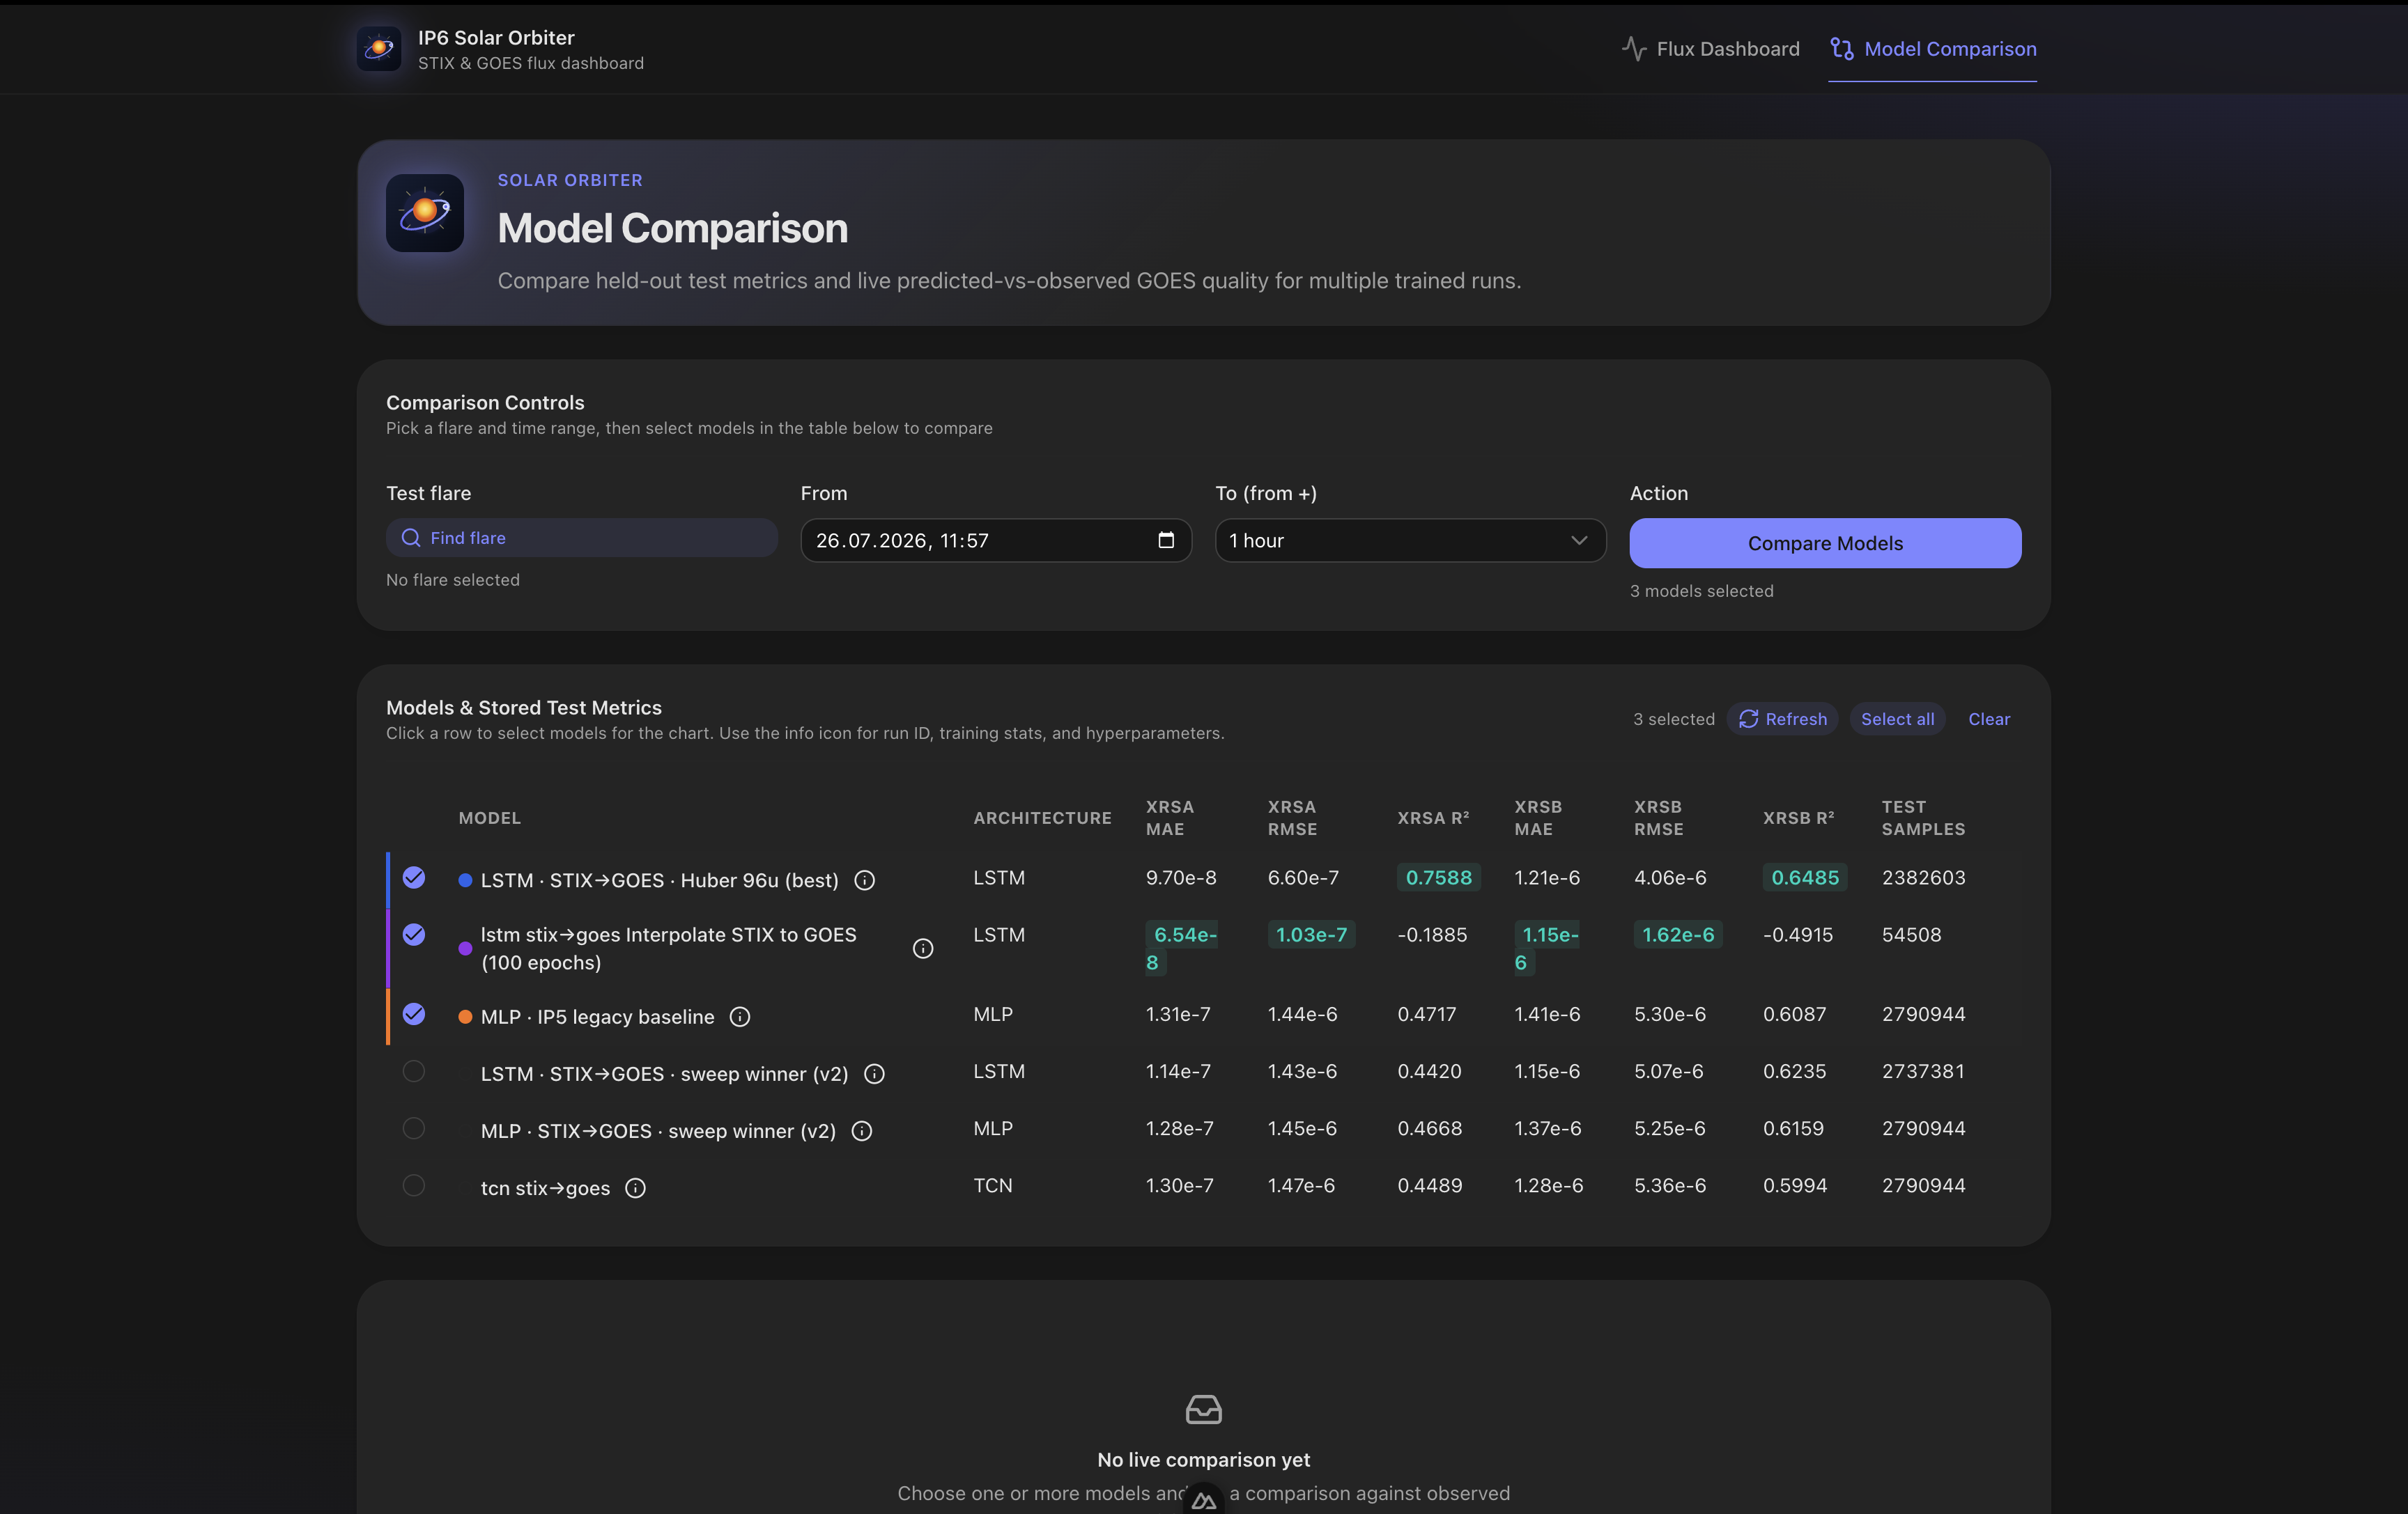Open info for tcn stix→goes
2408x1514 pixels.
636,1188
